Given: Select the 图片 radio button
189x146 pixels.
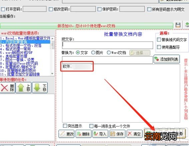Looking at the screenshot, I should [x=93, y=52].
